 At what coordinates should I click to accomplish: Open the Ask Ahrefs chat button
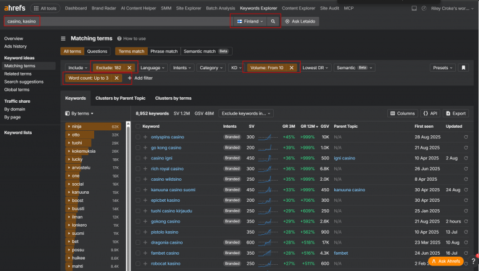(x=446, y=261)
